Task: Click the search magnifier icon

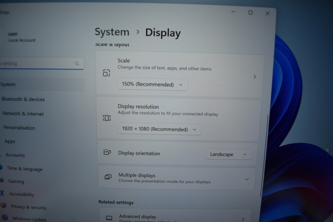Action: point(77,64)
